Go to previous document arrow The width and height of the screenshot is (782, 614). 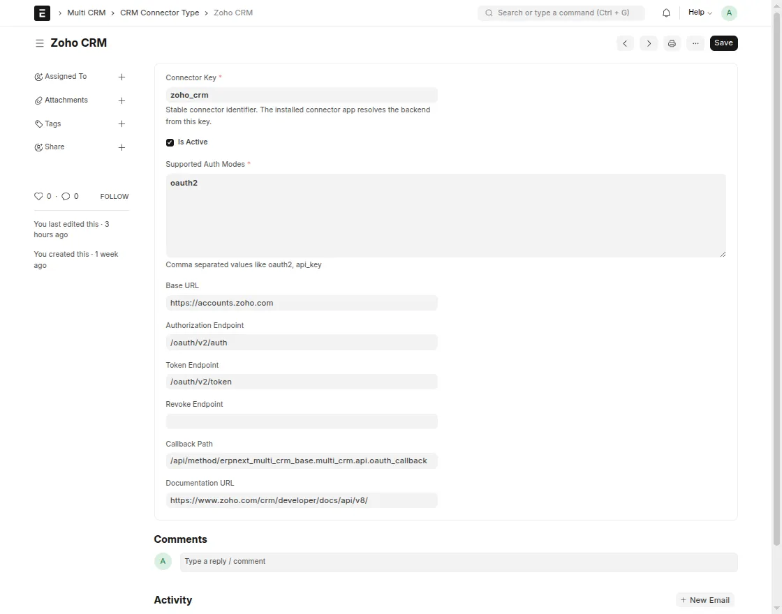coord(625,43)
